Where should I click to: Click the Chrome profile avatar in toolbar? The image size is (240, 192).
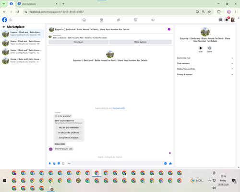pyautogui.click(x=229, y=12)
